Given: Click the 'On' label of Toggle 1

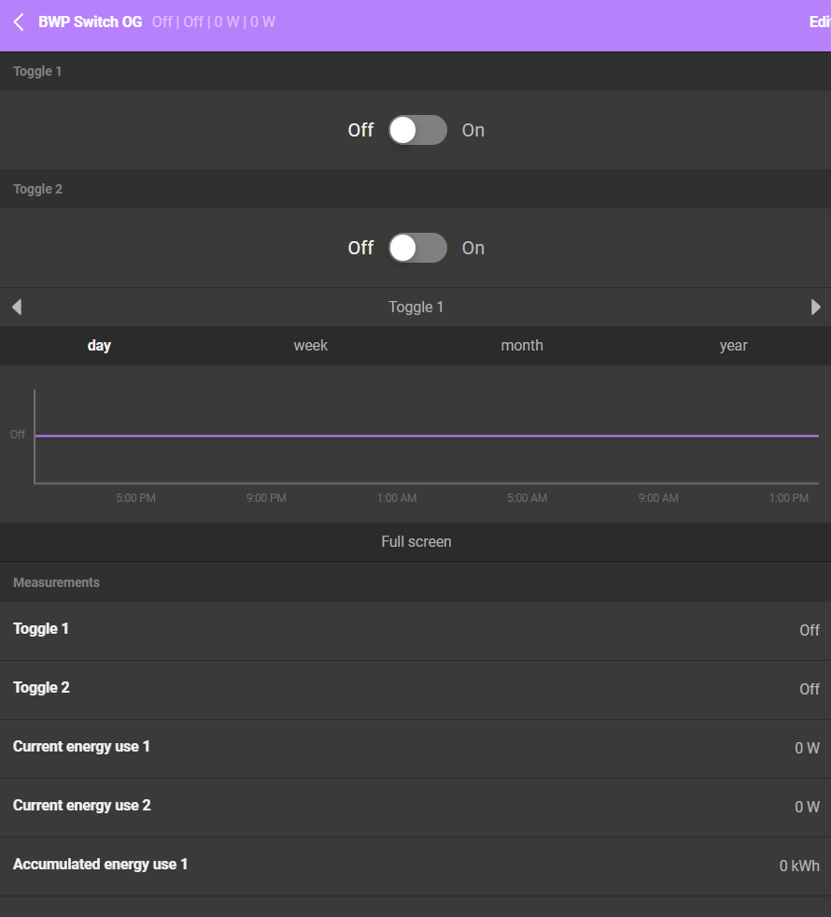Looking at the screenshot, I should pos(473,130).
